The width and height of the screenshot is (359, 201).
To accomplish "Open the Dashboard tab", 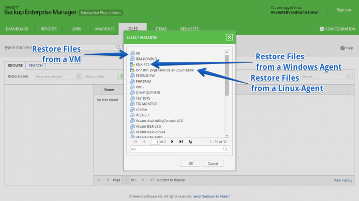I will 17,29.
